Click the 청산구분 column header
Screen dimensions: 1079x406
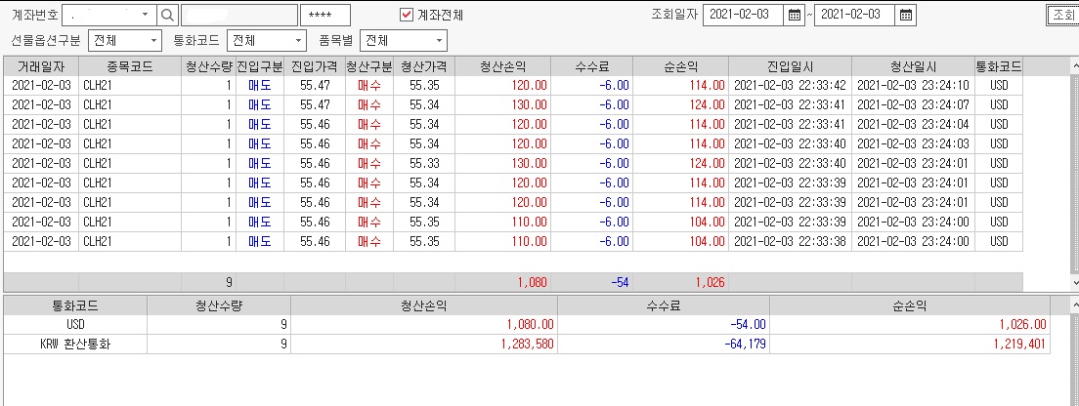tap(368, 66)
